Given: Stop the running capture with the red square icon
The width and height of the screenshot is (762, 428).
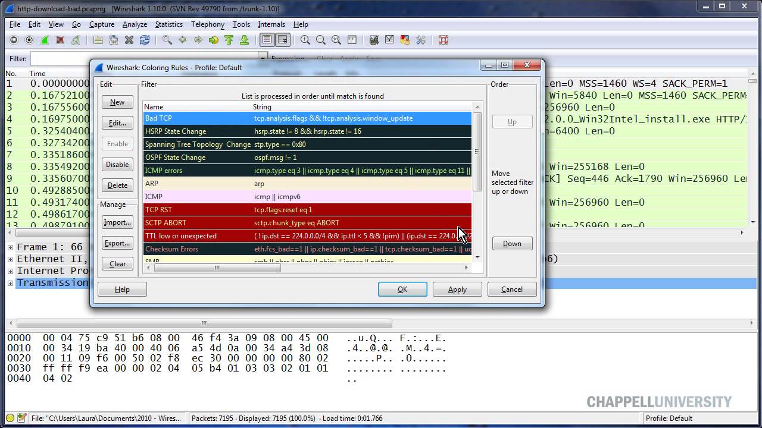Looking at the screenshot, I should point(60,40).
